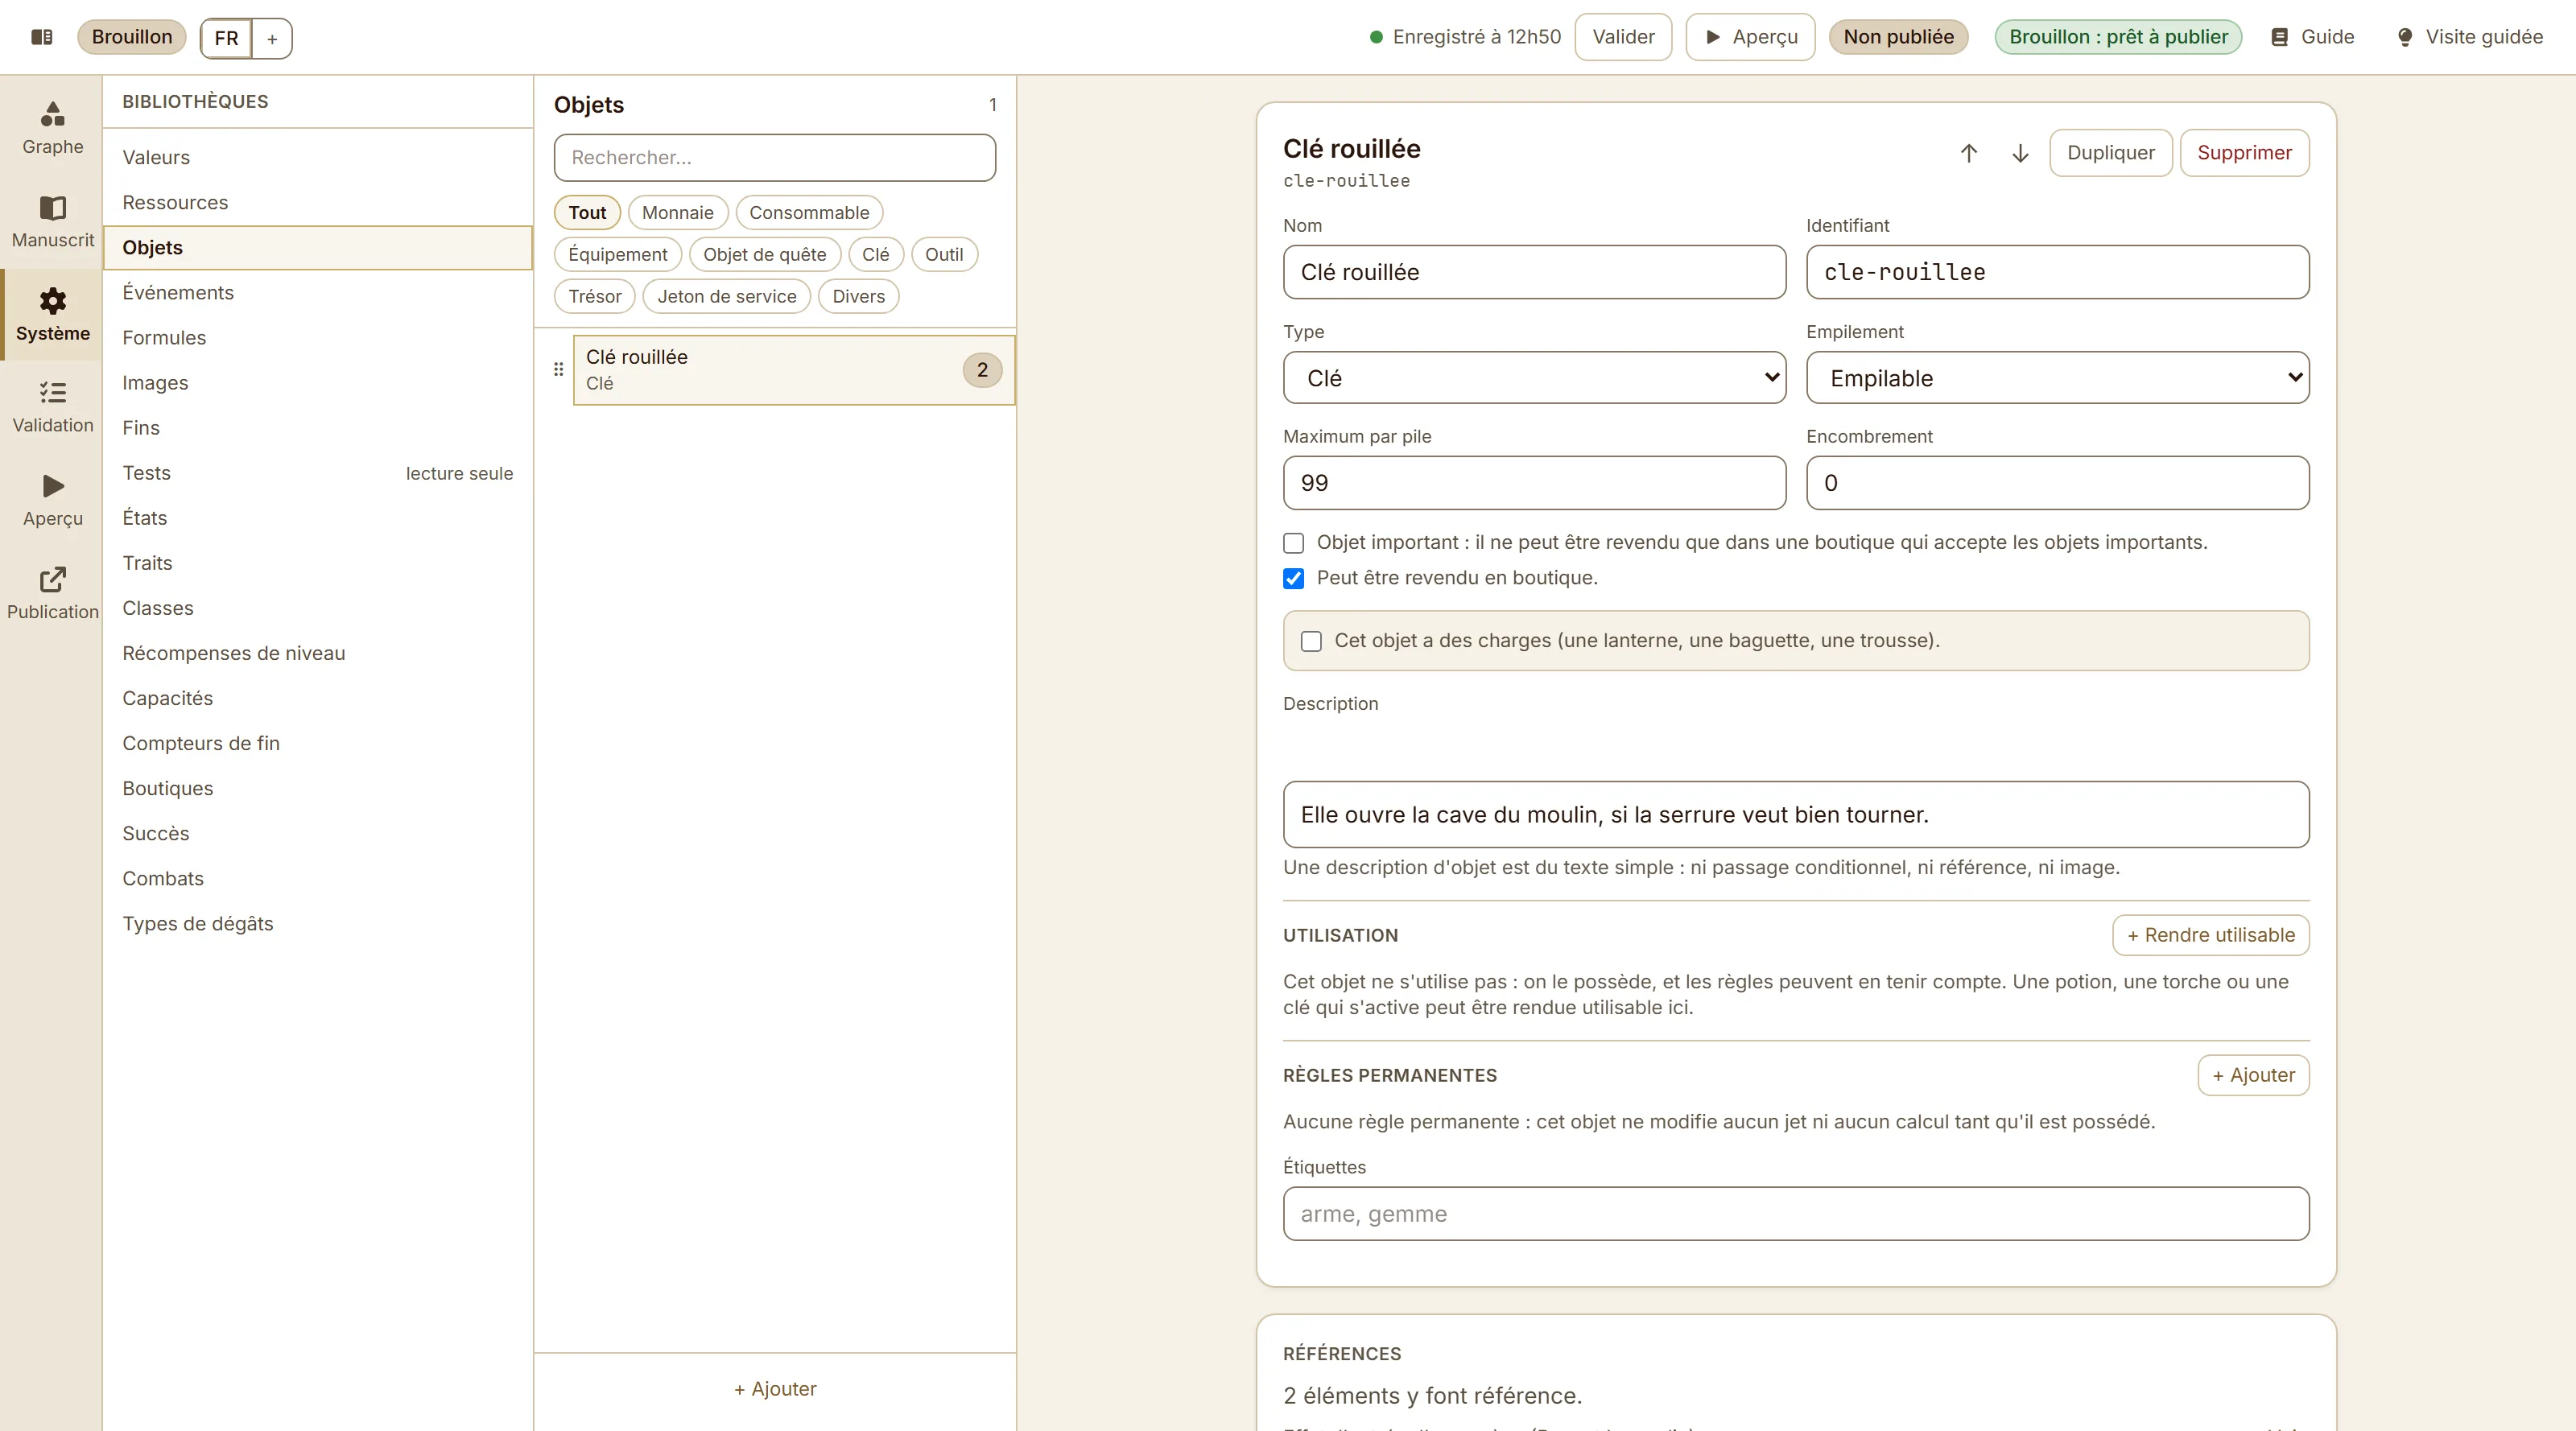
Task: Select the Système gear section
Action: tap(52, 314)
